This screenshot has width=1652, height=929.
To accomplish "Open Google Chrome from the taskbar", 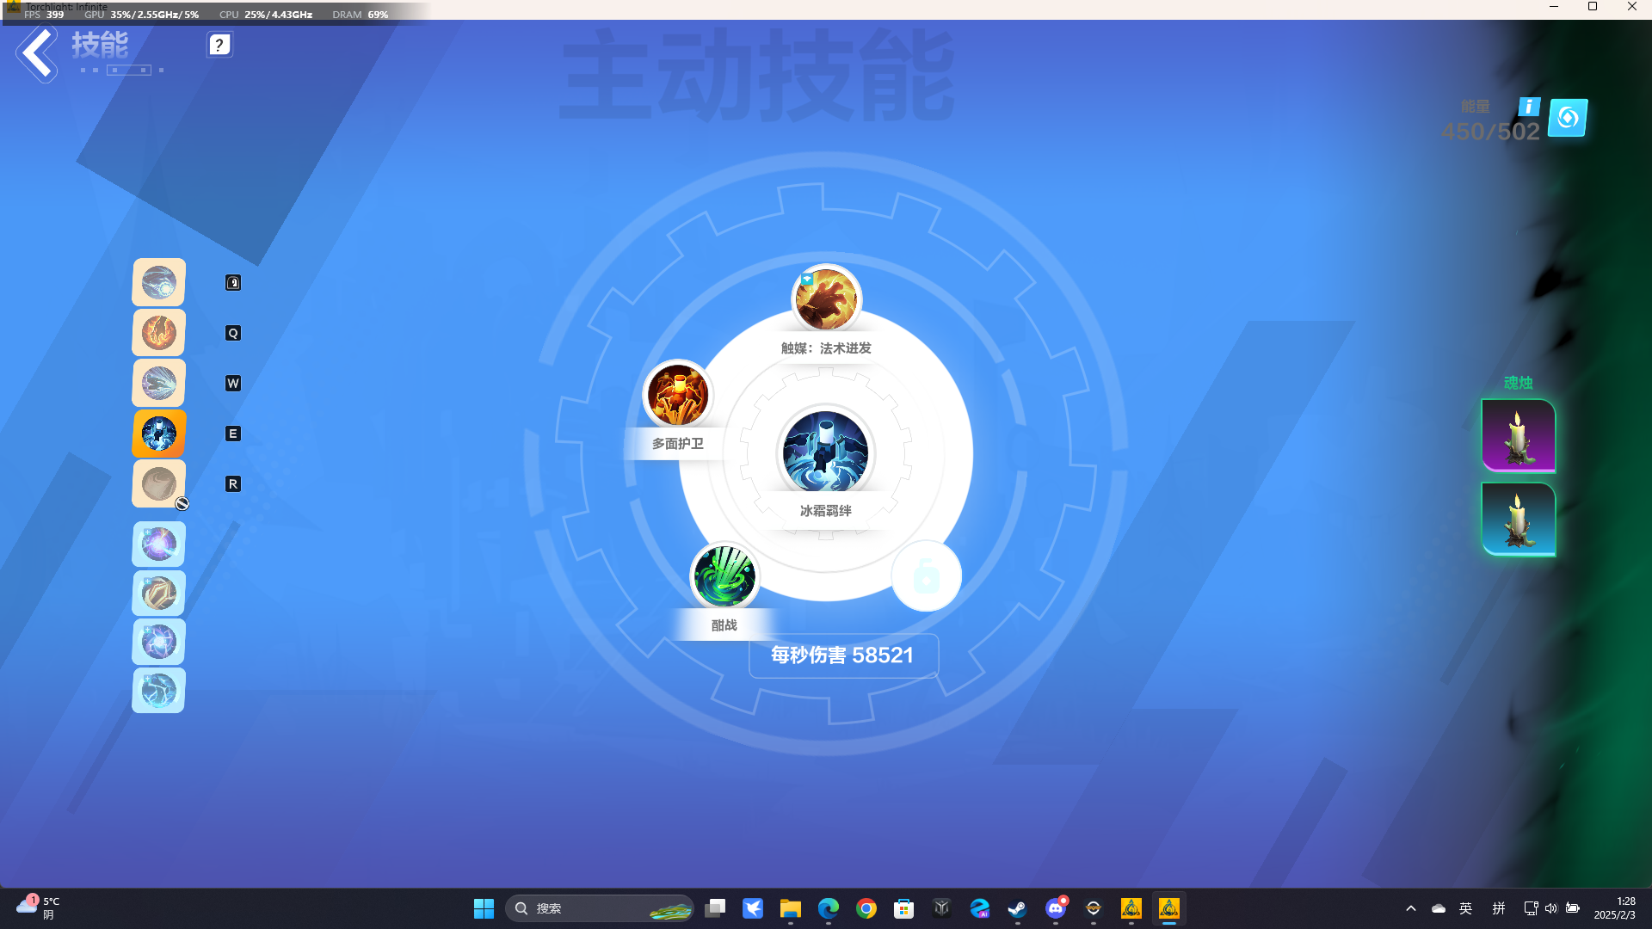I will pos(866,908).
